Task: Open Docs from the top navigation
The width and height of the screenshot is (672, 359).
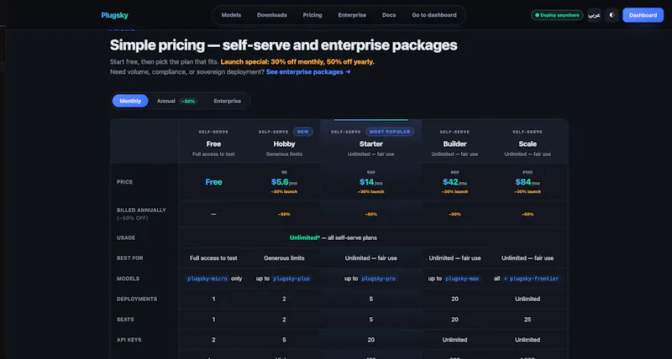Action: tap(389, 15)
